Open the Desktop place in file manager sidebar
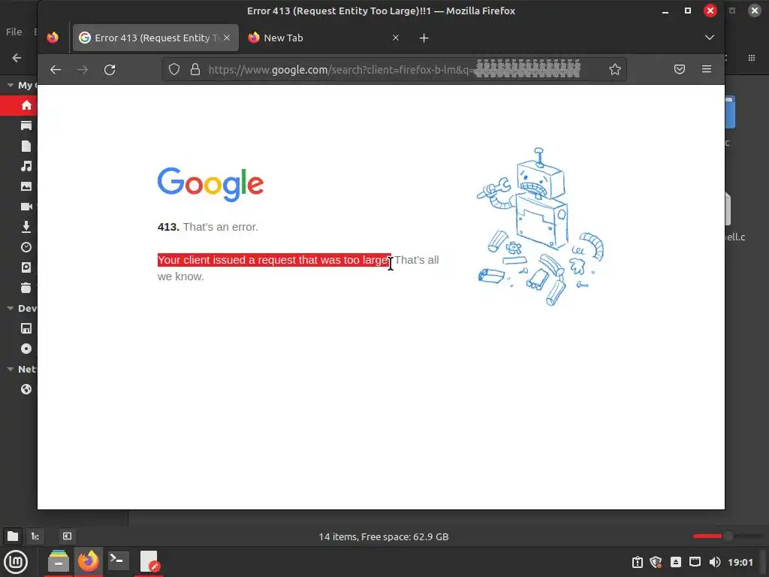The image size is (769, 577). click(x=26, y=126)
